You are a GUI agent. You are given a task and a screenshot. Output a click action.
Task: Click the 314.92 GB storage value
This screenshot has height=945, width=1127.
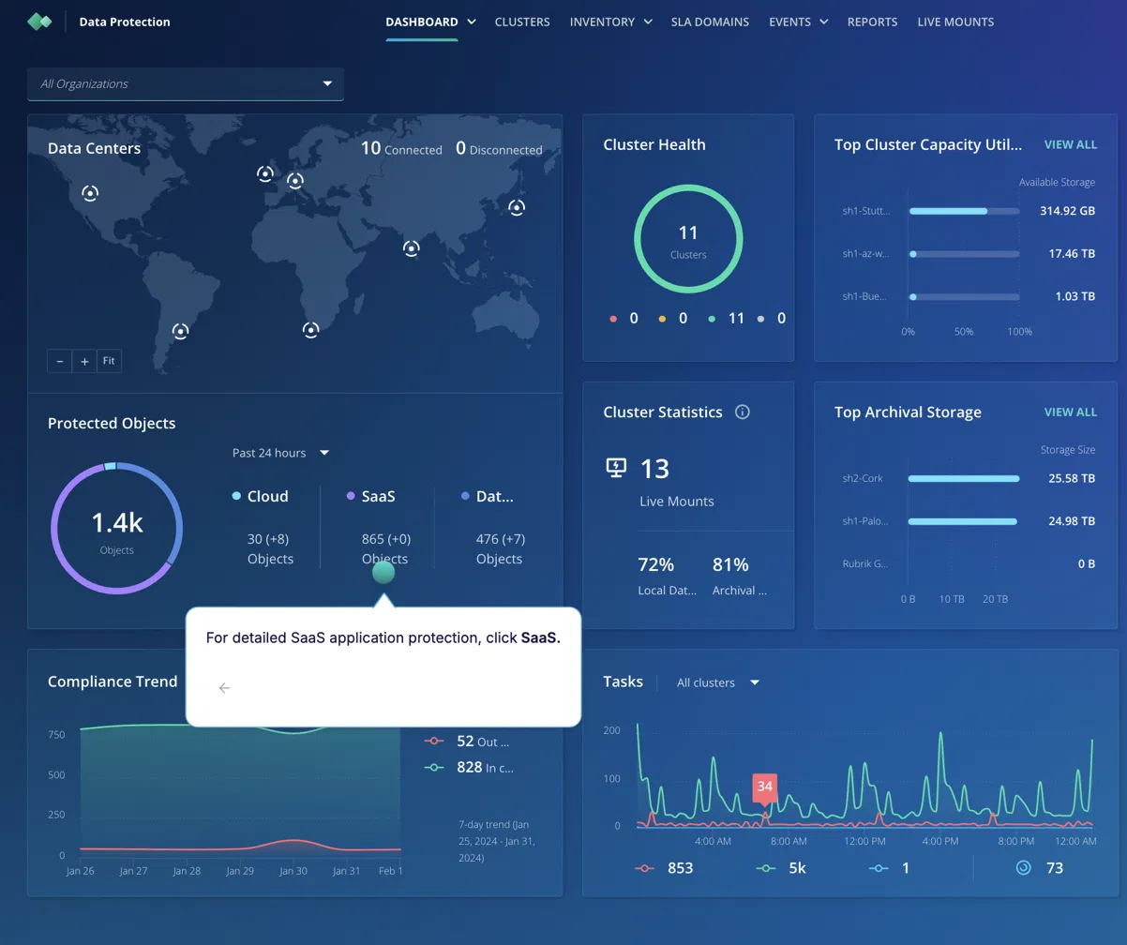click(x=1067, y=211)
